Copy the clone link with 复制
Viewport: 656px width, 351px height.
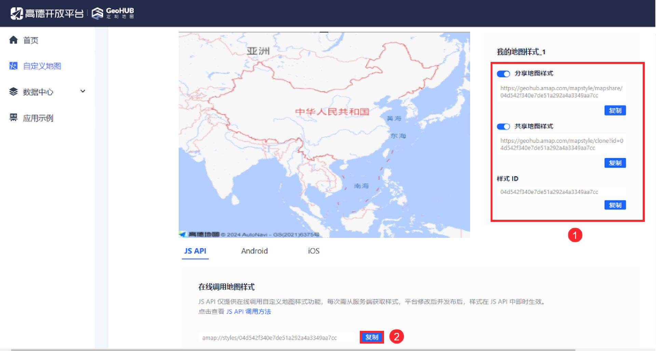click(x=615, y=163)
